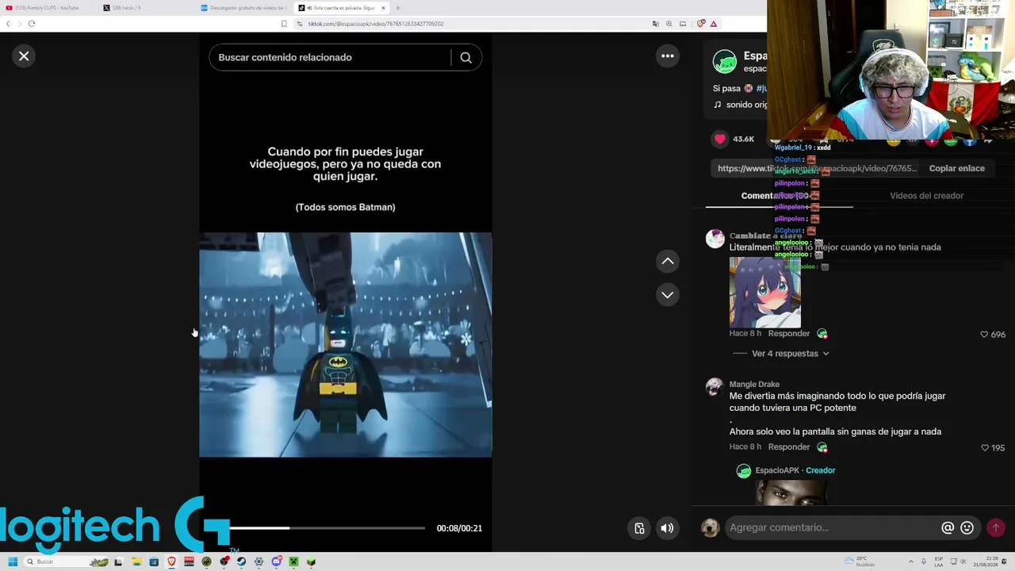Like the video with the heart icon
The image size is (1015, 571).
(720, 139)
